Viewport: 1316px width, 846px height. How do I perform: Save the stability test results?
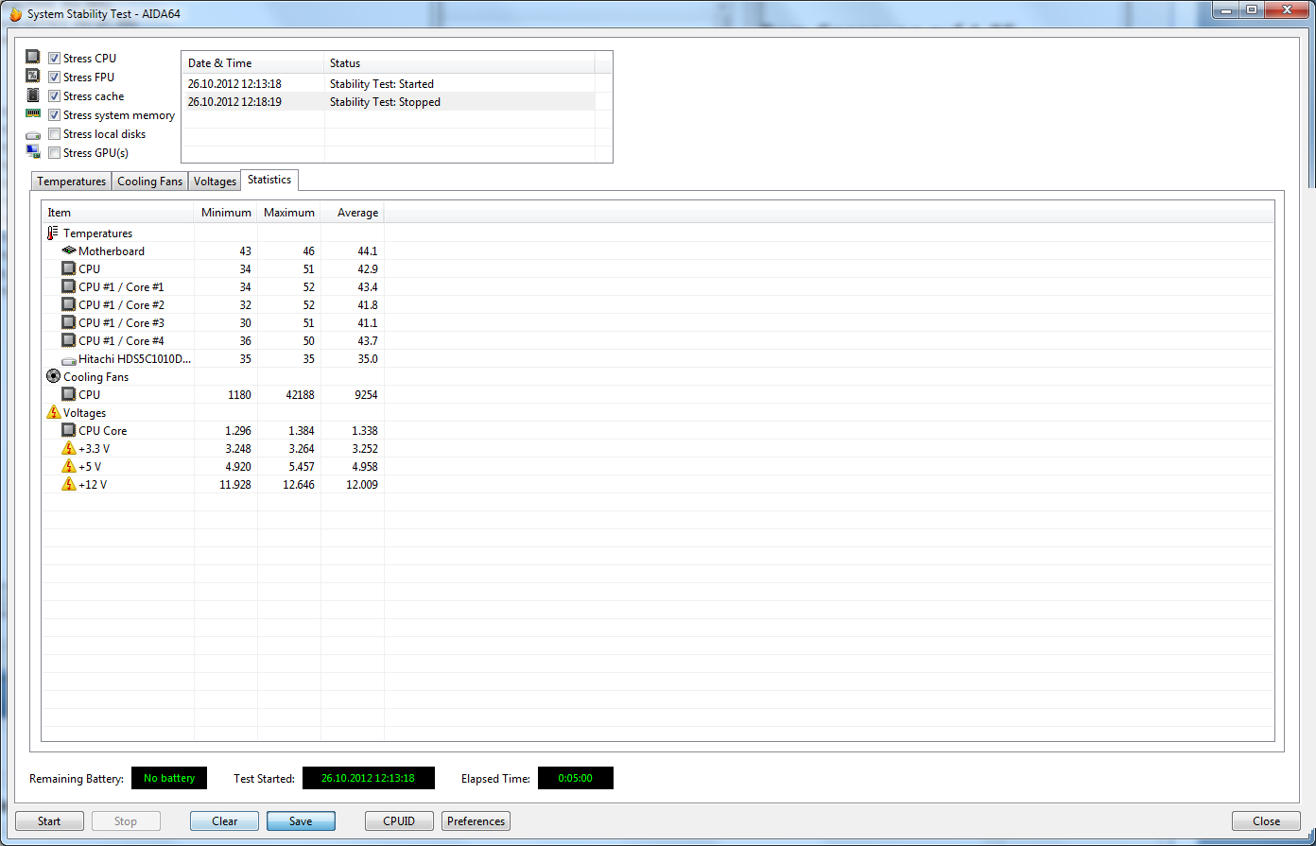click(x=301, y=821)
